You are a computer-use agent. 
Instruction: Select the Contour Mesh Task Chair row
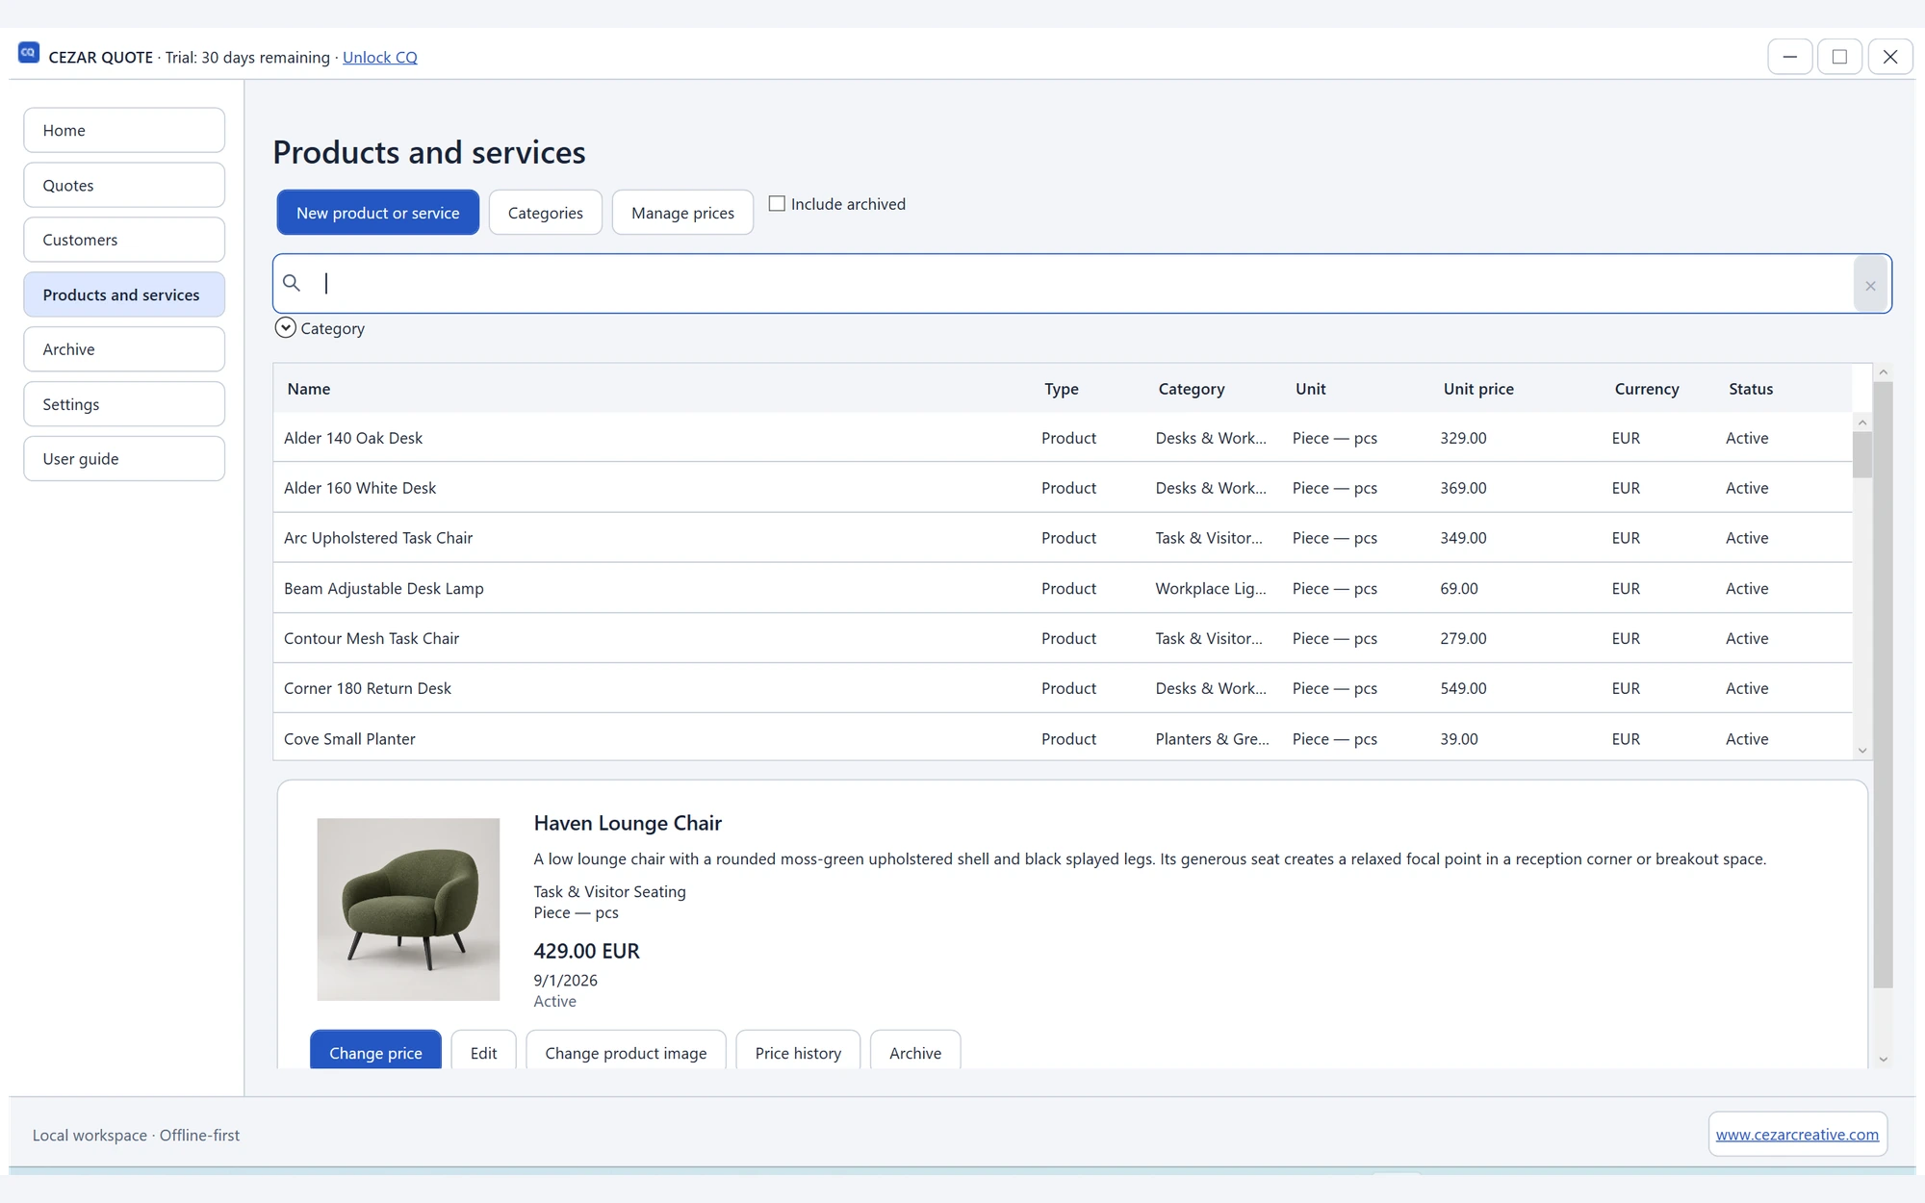pos(1063,638)
